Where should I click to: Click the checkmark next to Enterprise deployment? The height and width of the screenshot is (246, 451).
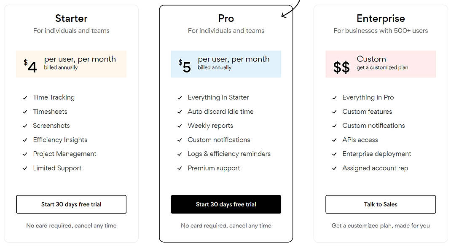pos(334,154)
